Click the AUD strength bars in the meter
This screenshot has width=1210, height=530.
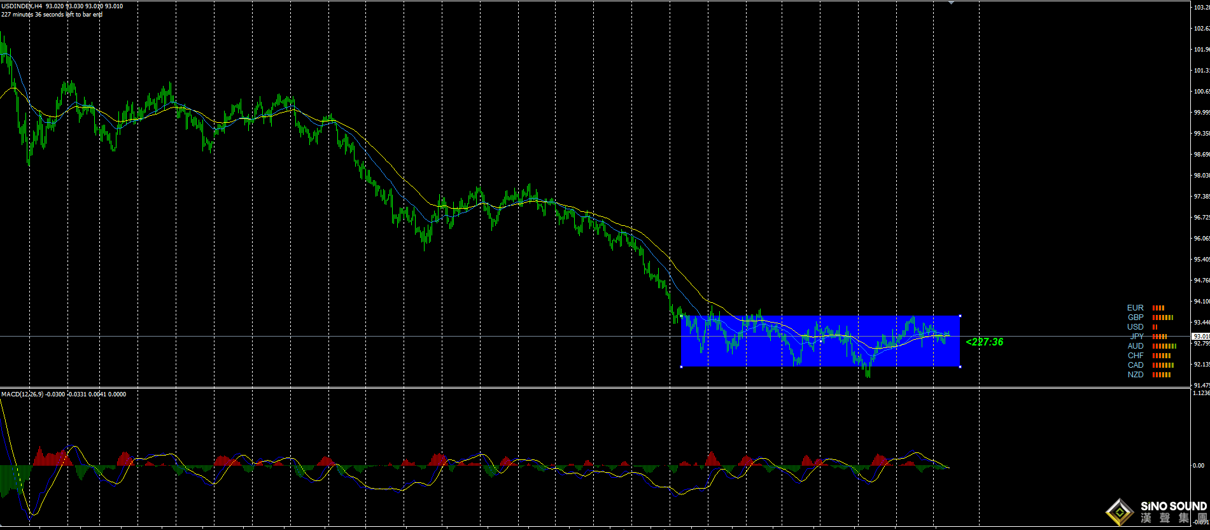pos(1164,346)
